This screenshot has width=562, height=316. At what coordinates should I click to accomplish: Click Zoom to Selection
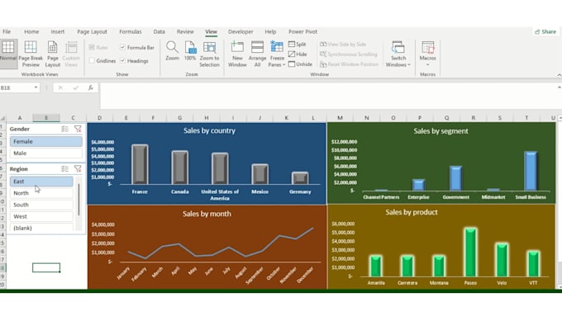coord(209,54)
